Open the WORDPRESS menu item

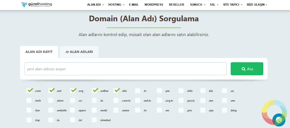(x=154, y=5)
